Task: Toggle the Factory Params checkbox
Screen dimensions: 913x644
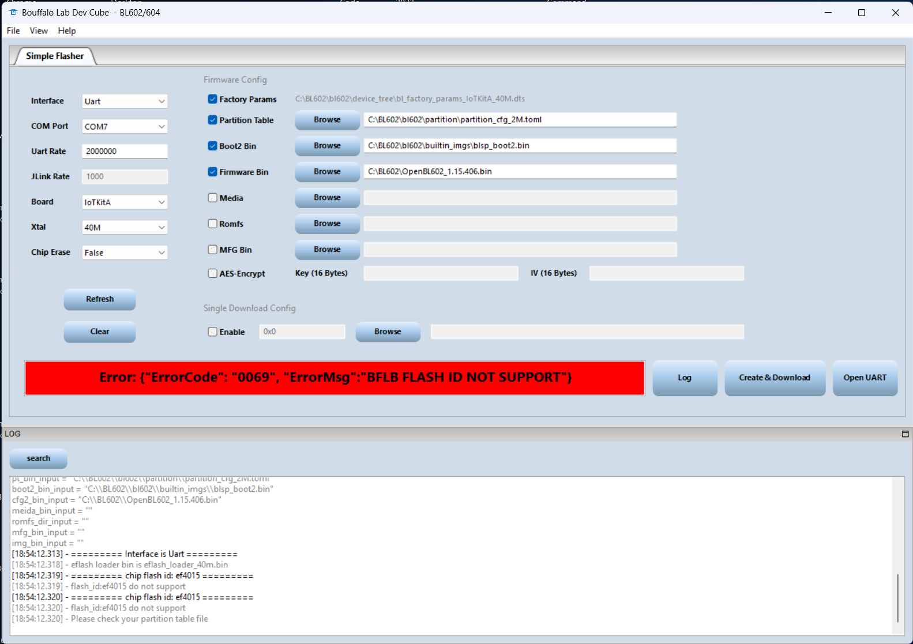Action: (213, 99)
